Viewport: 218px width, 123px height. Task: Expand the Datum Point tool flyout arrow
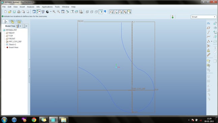click(x=212, y=41)
